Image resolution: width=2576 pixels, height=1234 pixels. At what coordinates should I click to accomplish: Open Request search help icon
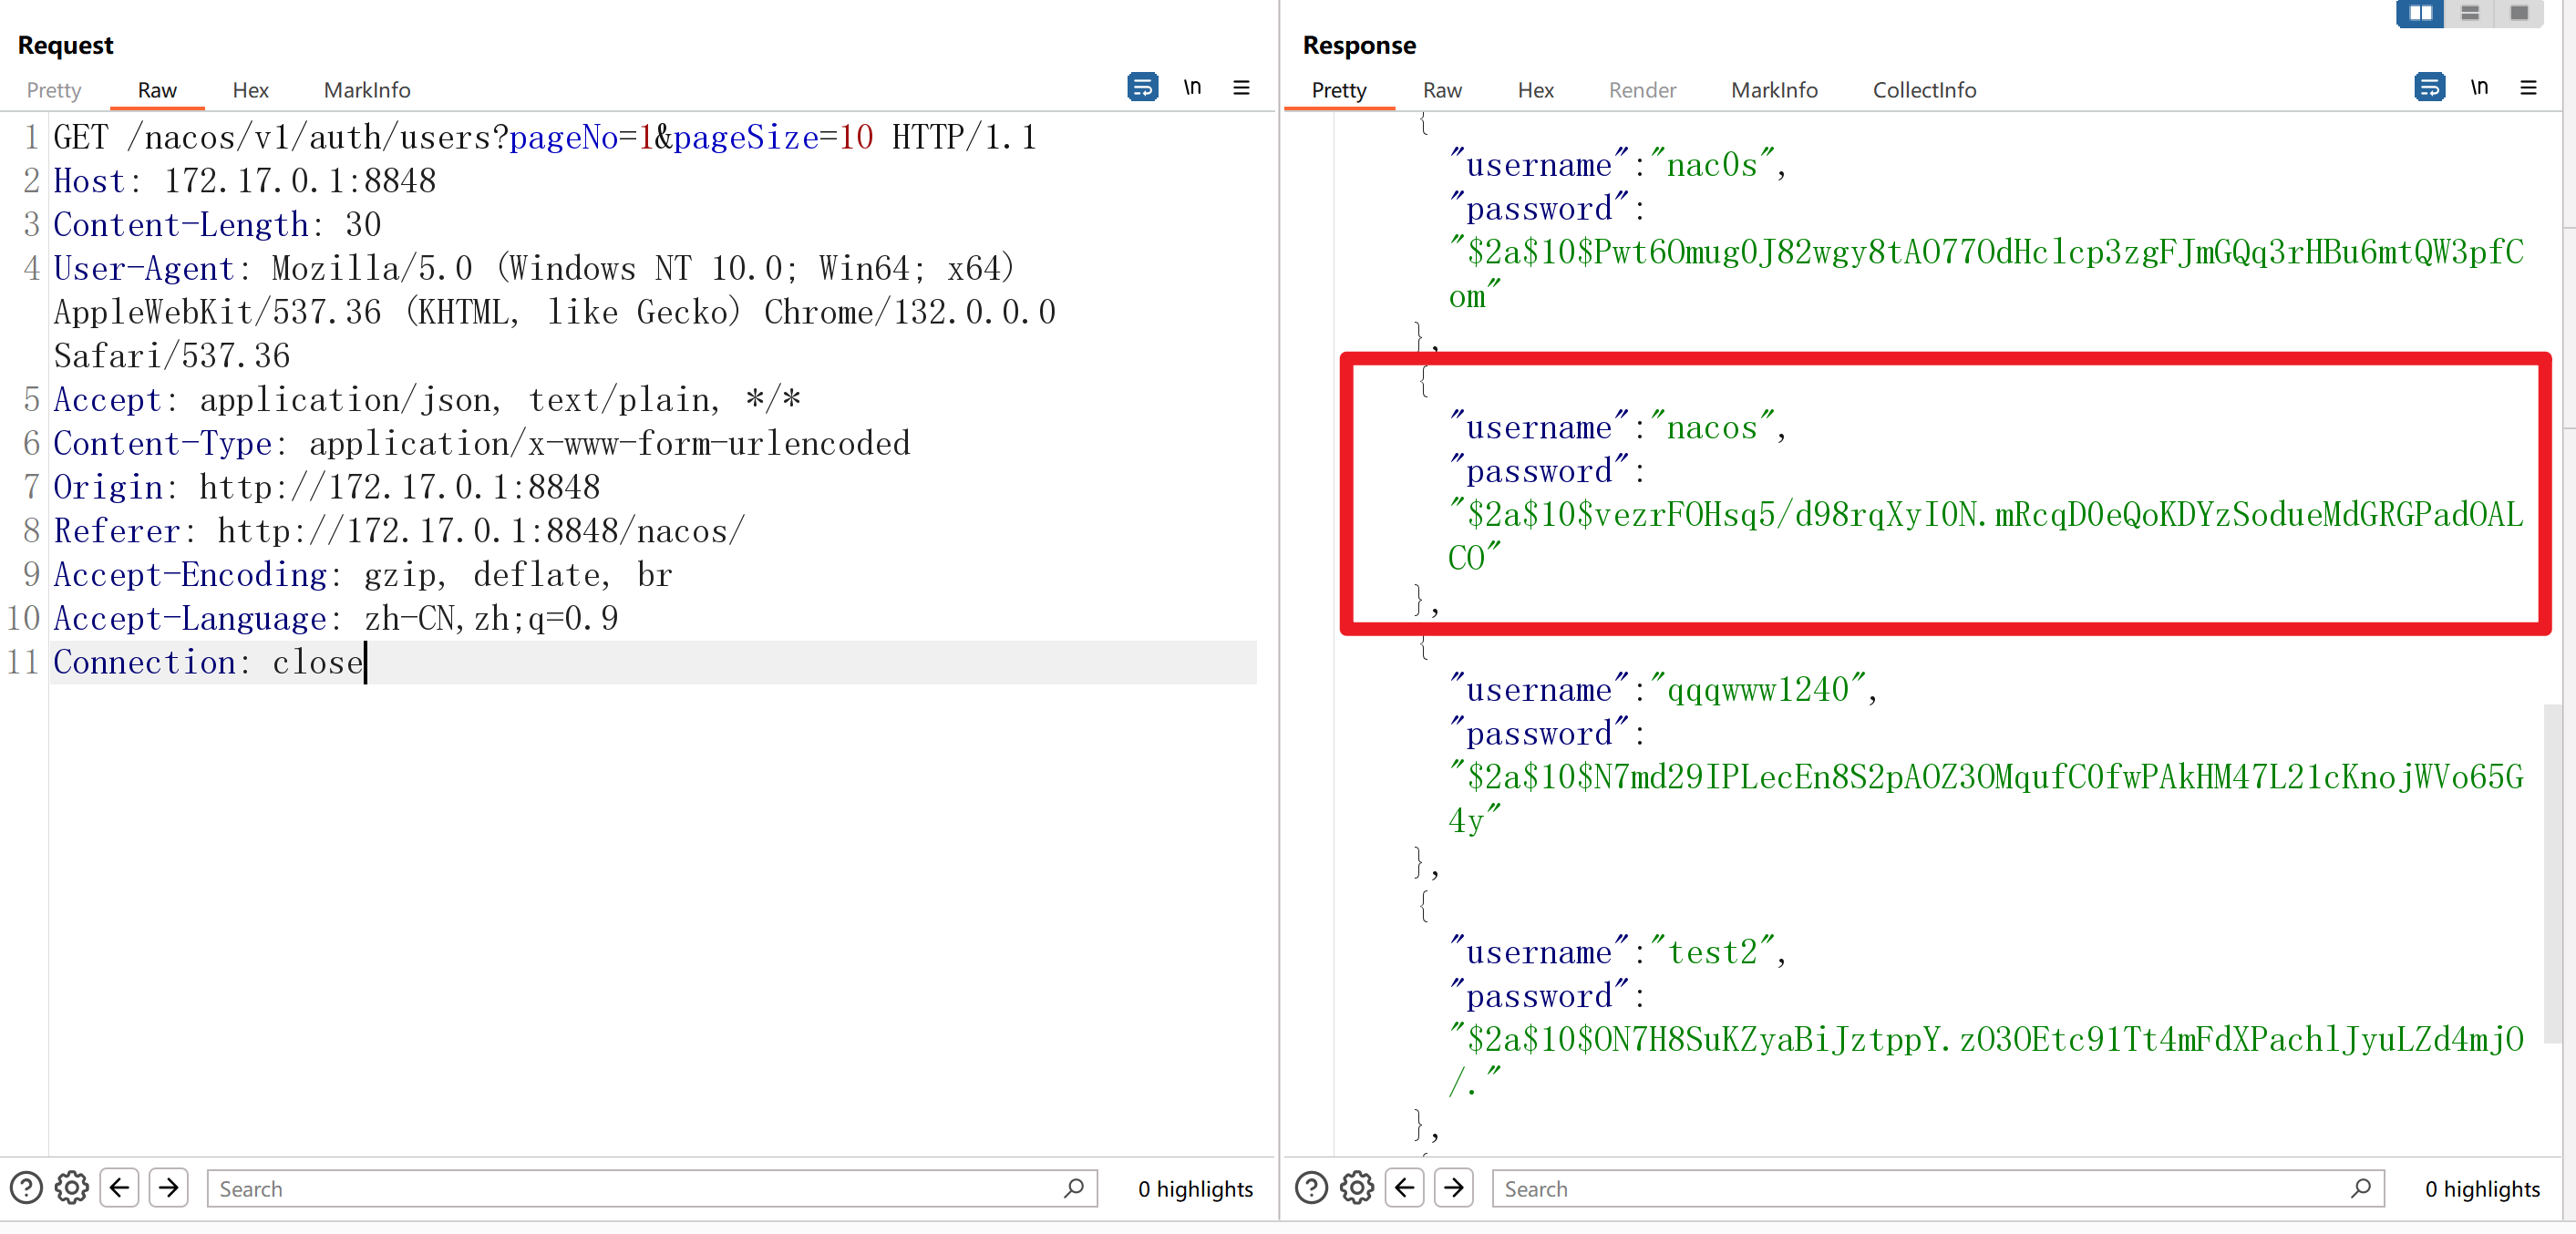pyautogui.click(x=26, y=1187)
